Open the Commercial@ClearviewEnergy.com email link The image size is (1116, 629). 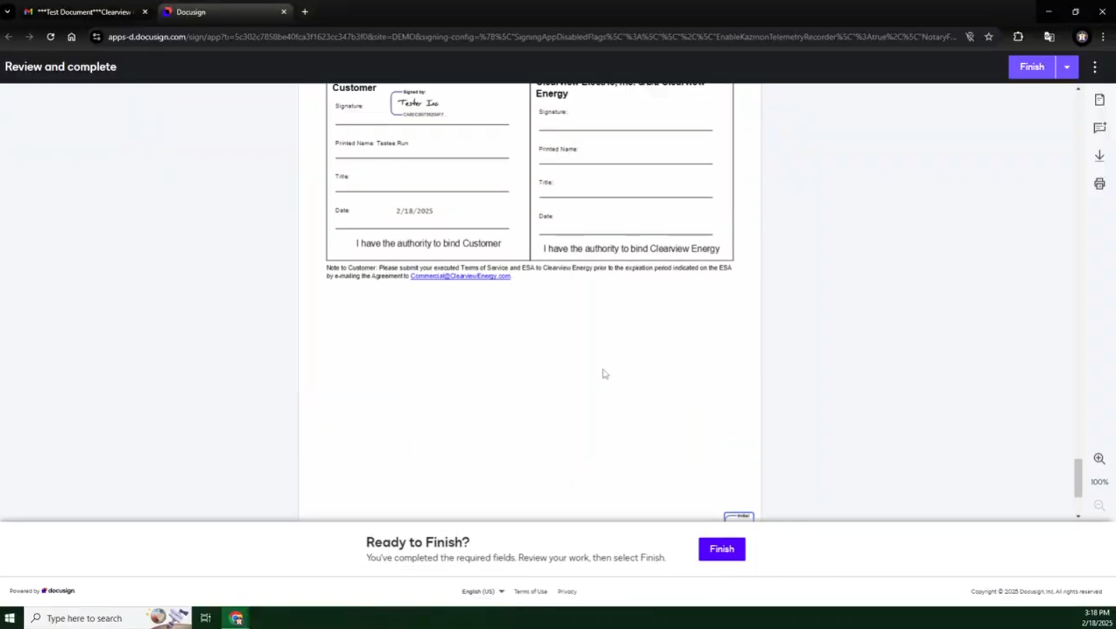[460, 276]
